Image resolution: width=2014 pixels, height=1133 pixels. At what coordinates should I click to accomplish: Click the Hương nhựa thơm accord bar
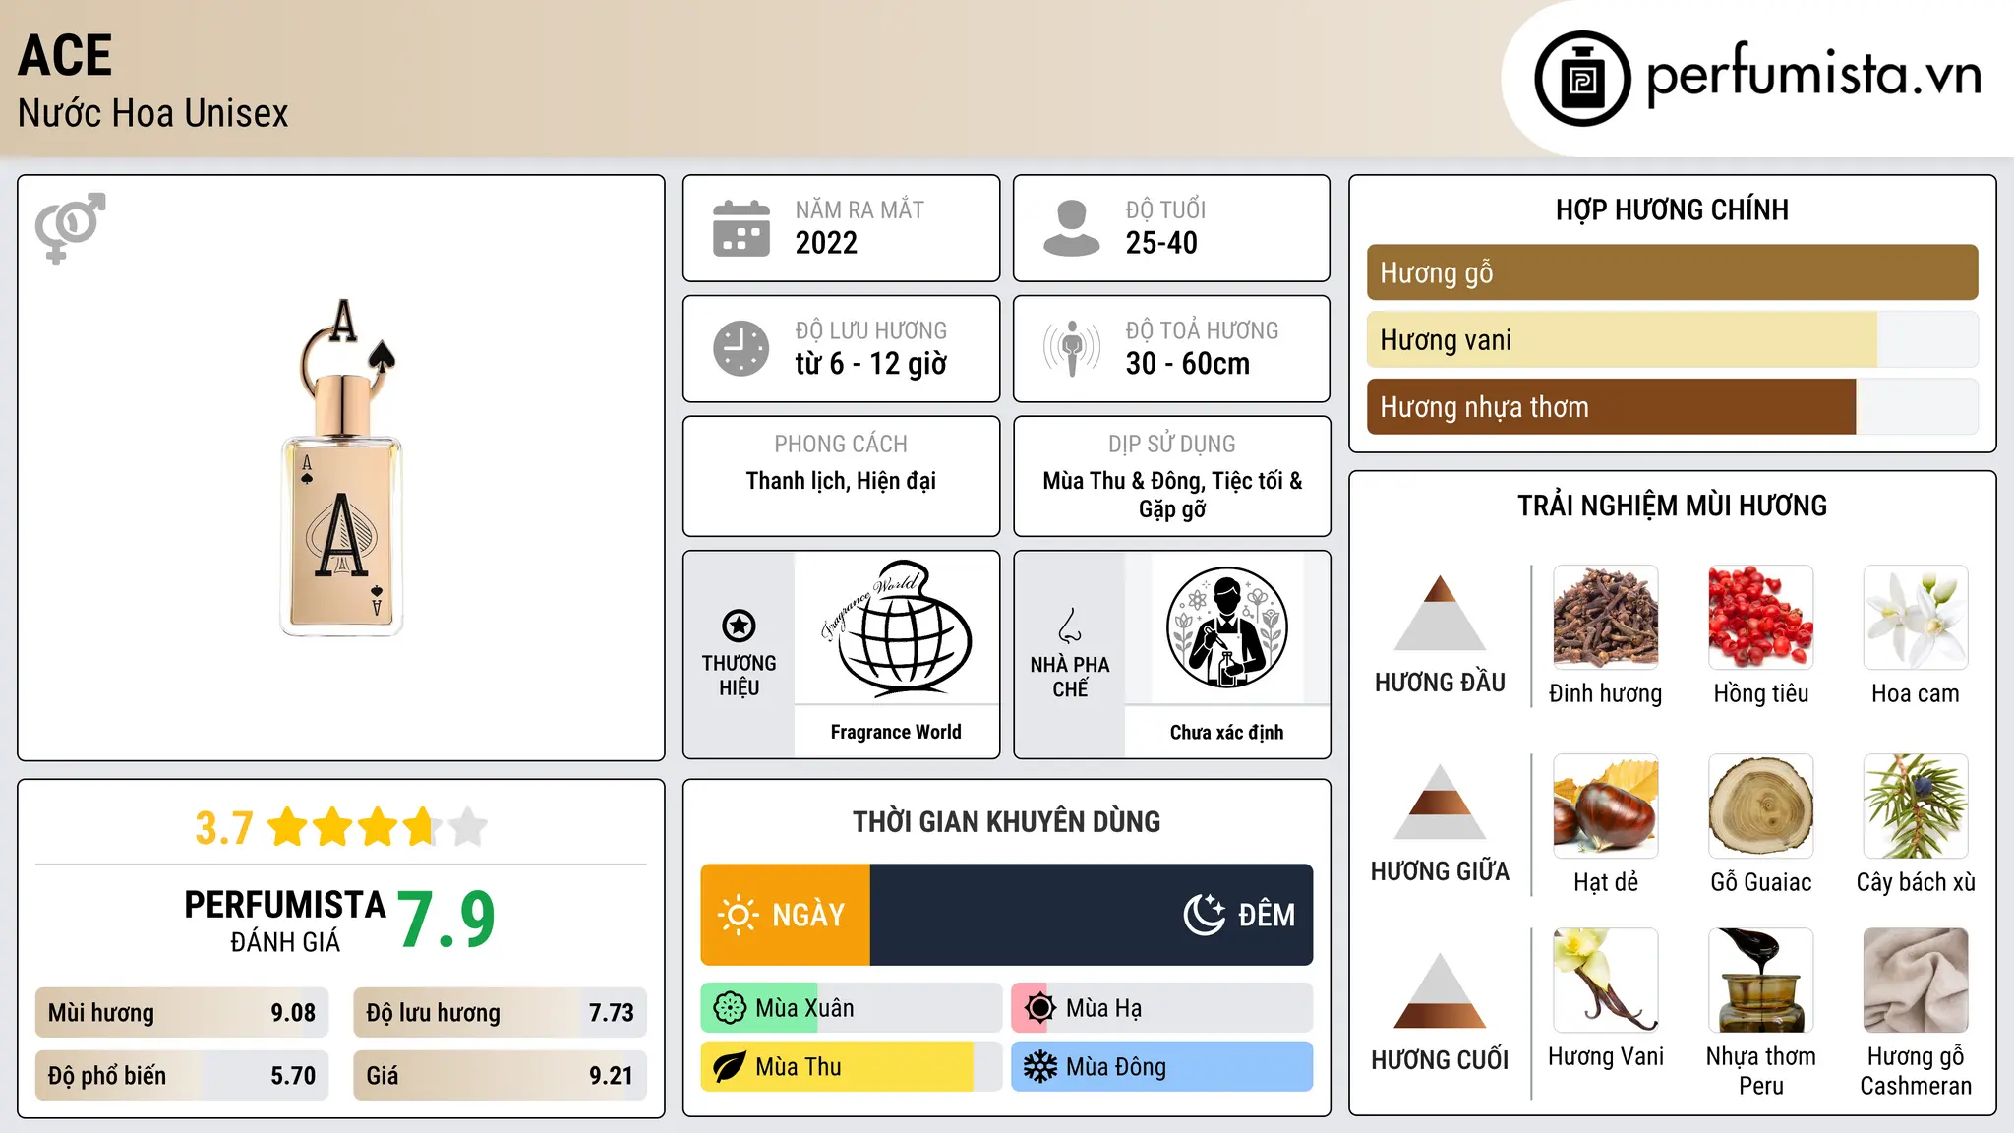(x=1672, y=406)
